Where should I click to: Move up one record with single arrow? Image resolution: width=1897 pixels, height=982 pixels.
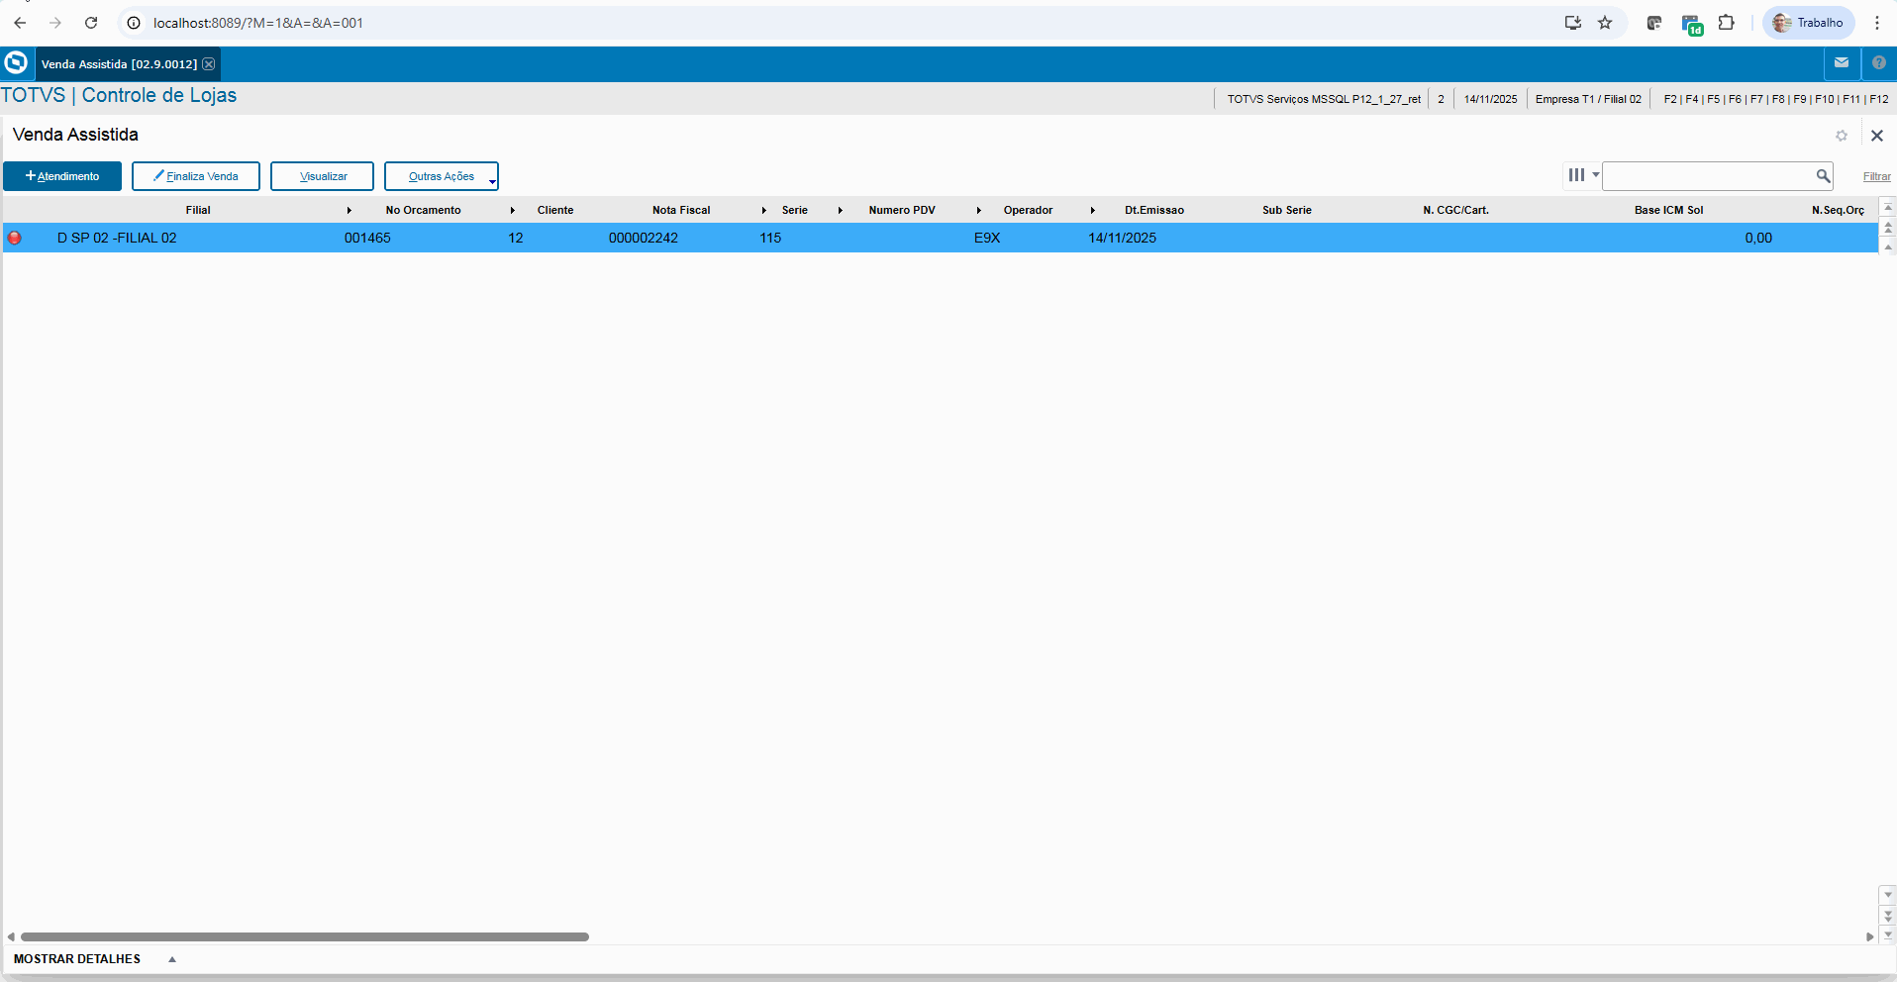[1888, 246]
